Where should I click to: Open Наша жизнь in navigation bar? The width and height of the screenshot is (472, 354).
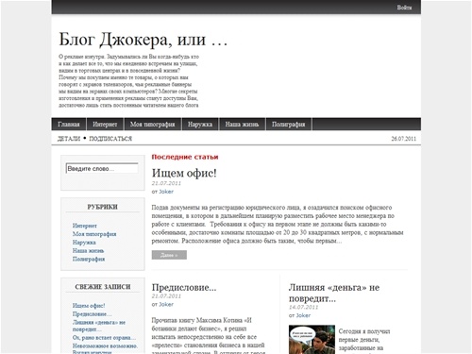point(242,125)
